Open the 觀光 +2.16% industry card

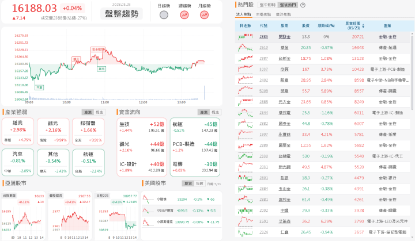53,132
